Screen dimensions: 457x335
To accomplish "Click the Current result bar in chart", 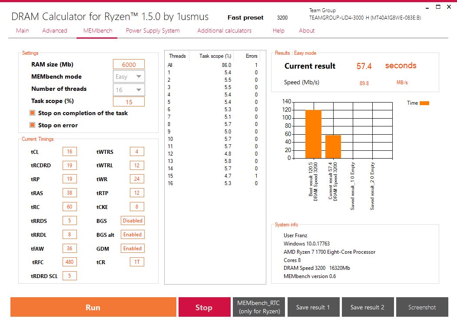I will [x=333, y=147].
